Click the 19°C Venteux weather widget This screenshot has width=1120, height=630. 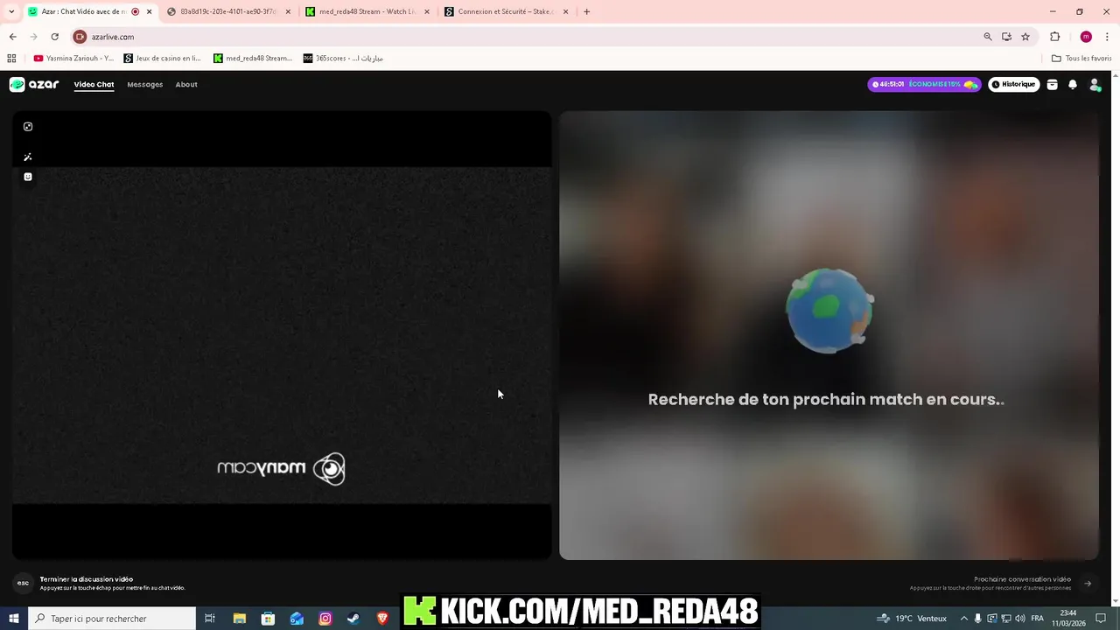912,619
